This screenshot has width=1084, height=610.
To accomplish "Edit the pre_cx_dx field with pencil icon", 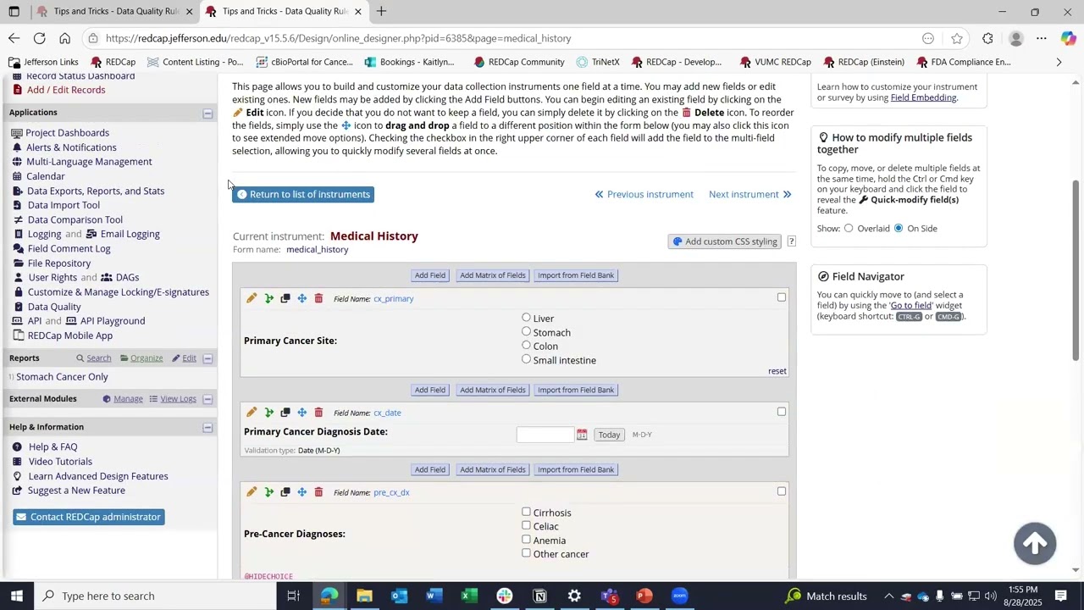I will pyautogui.click(x=252, y=492).
